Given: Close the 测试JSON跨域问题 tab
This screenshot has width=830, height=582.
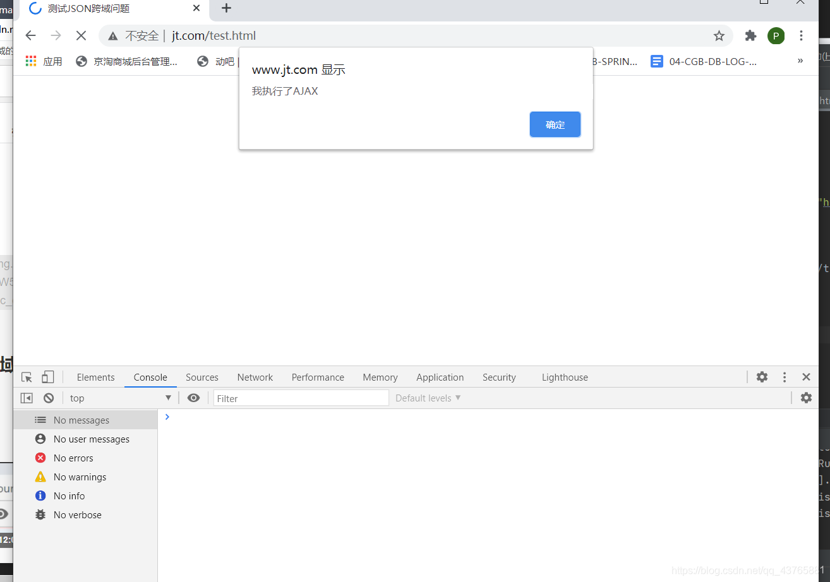Looking at the screenshot, I should point(196,8).
